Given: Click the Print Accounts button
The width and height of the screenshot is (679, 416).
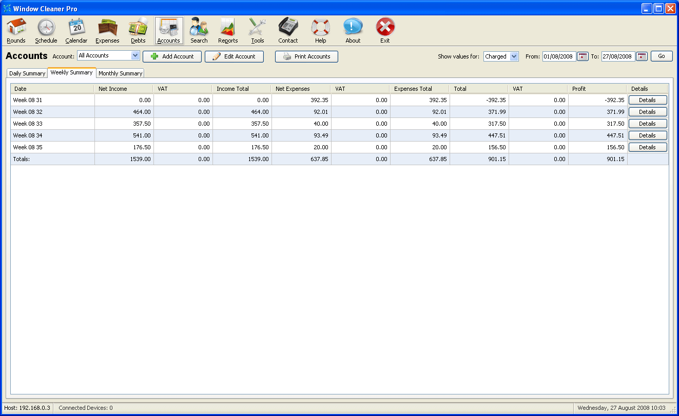Looking at the screenshot, I should 306,56.
